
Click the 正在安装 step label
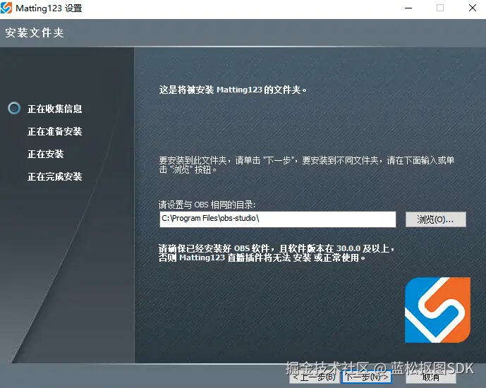coord(46,154)
